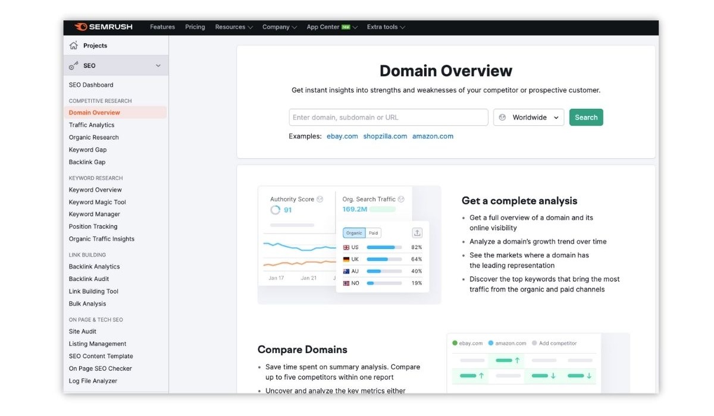
Task: Click the green dot beside ebay.com
Action: pos(455,343)
